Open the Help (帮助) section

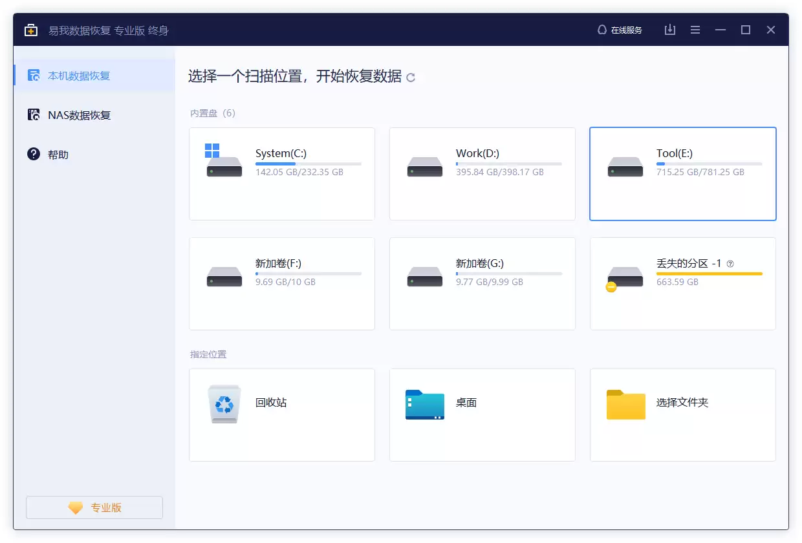pos(58,154)
